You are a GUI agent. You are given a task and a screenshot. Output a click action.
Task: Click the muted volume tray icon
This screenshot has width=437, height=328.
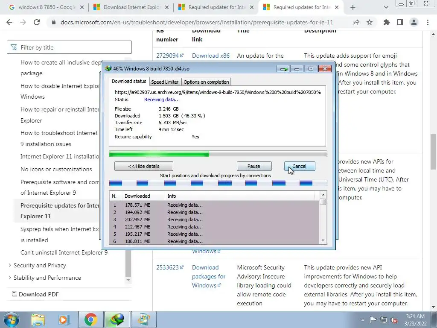pyautogui.click(x=394, y=320)
